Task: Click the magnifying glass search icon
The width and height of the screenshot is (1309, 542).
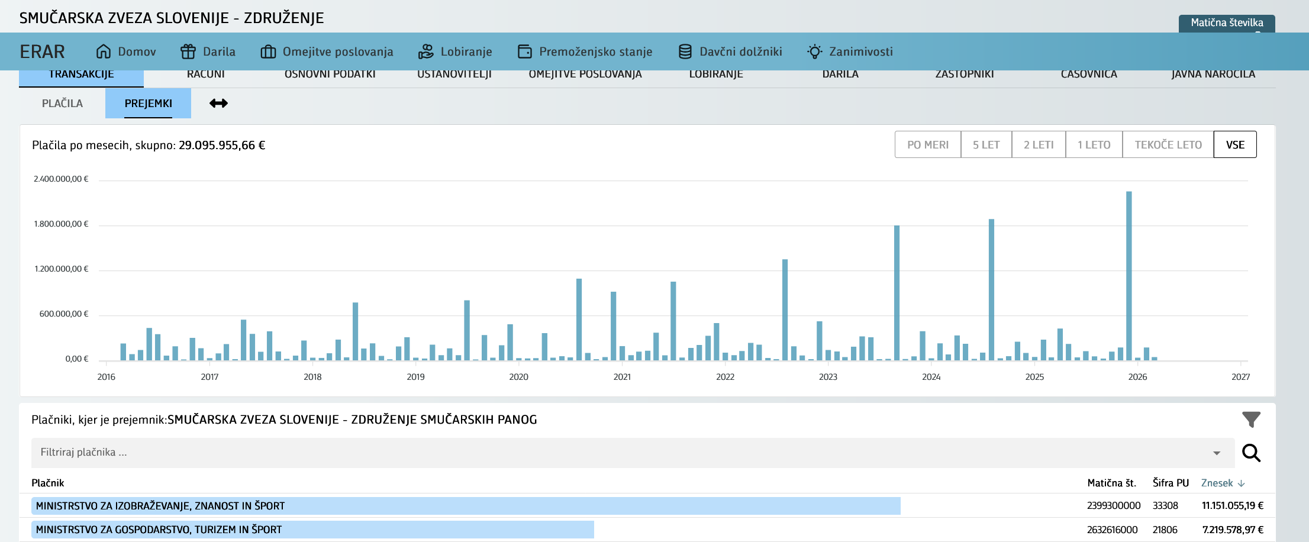Action: pyautogui.click(x=1251, y=453)
